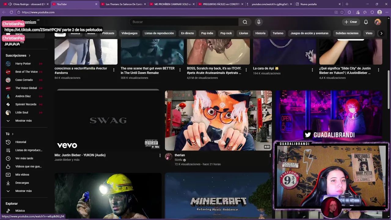Image resolution: width=391 pixels, height=220 pixels.
Task: Click inside the Buscar search field
Action: [184, 22]
